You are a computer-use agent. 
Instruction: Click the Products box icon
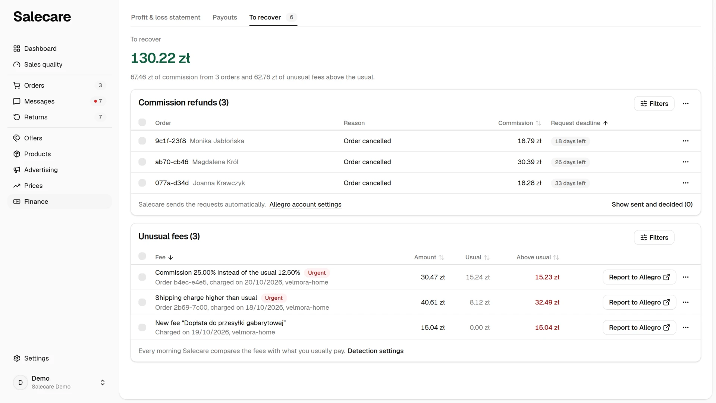click(17, 154)
